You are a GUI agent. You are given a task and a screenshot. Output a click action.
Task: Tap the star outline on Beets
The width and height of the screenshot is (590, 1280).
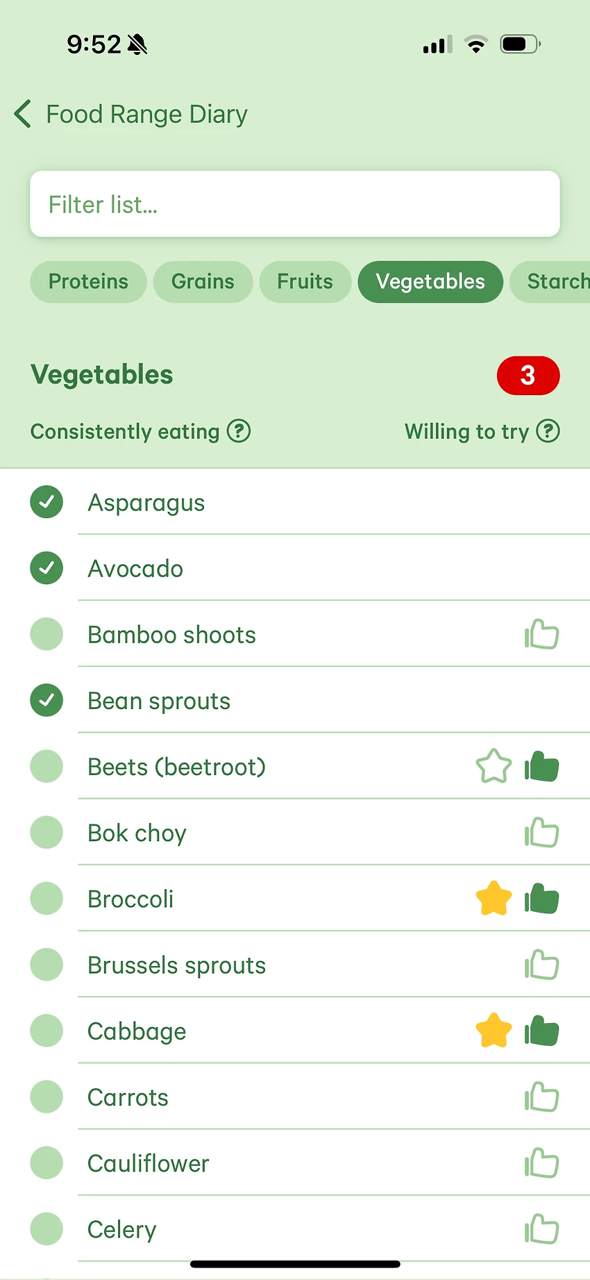tap(494, 767)
